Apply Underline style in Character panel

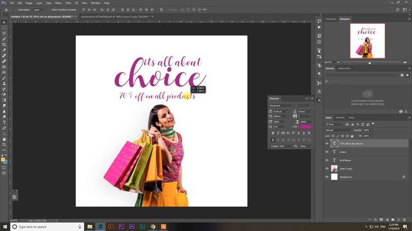coord(304,133)
